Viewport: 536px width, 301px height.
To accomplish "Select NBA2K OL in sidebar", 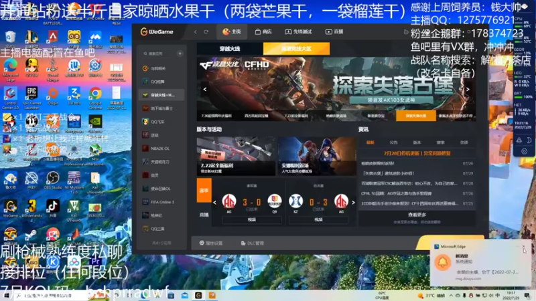I will 161,148.
